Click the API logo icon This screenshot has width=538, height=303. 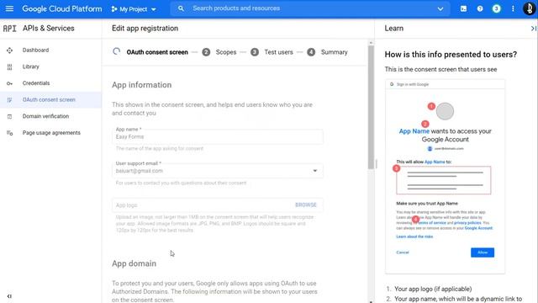coord(9,29)
